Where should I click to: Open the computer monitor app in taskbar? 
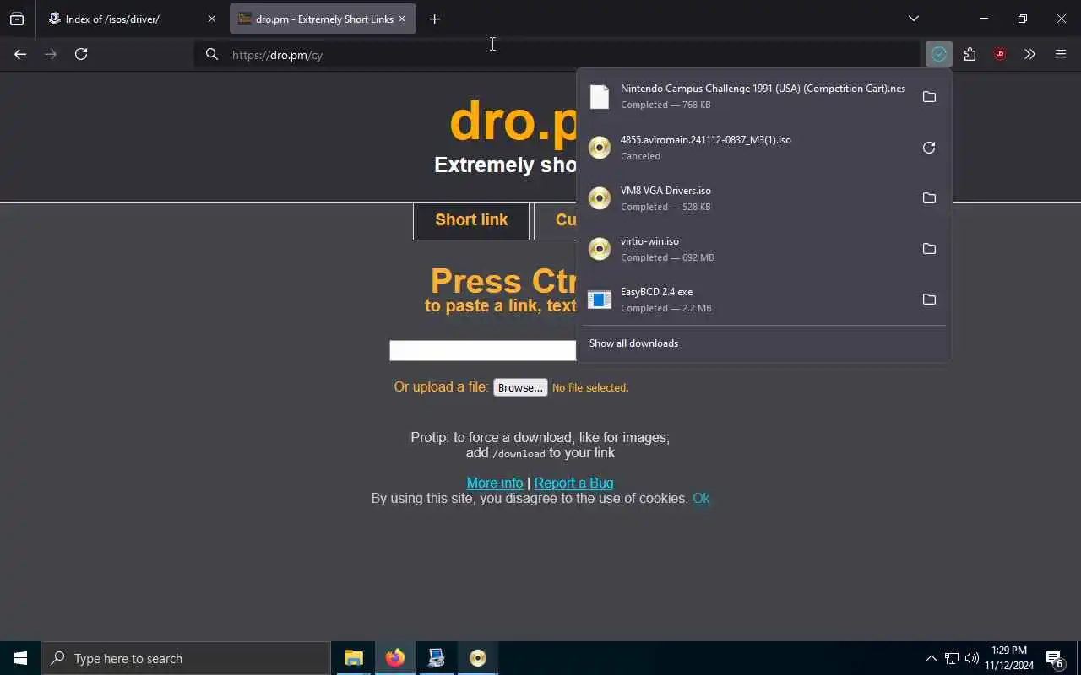[437, 658]
